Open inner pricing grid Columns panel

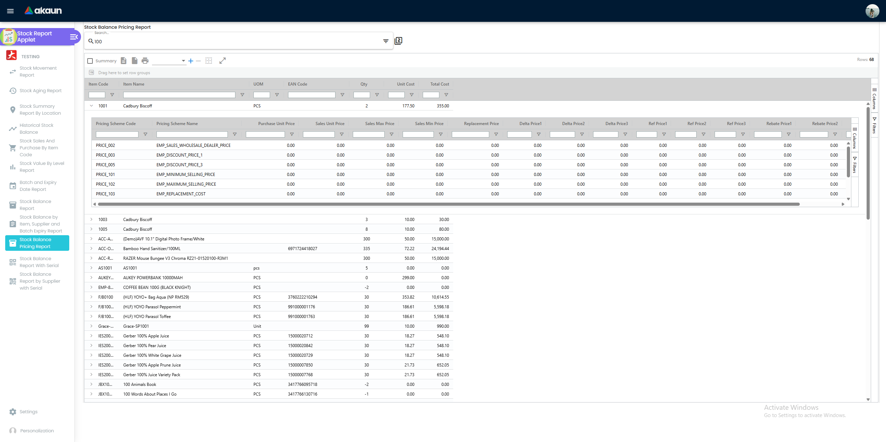tap(854, 138)
